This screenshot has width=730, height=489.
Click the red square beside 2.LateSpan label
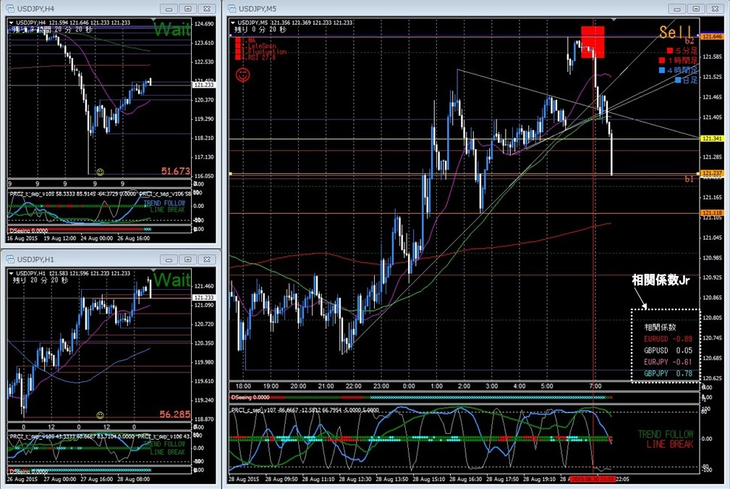point(238,46)
